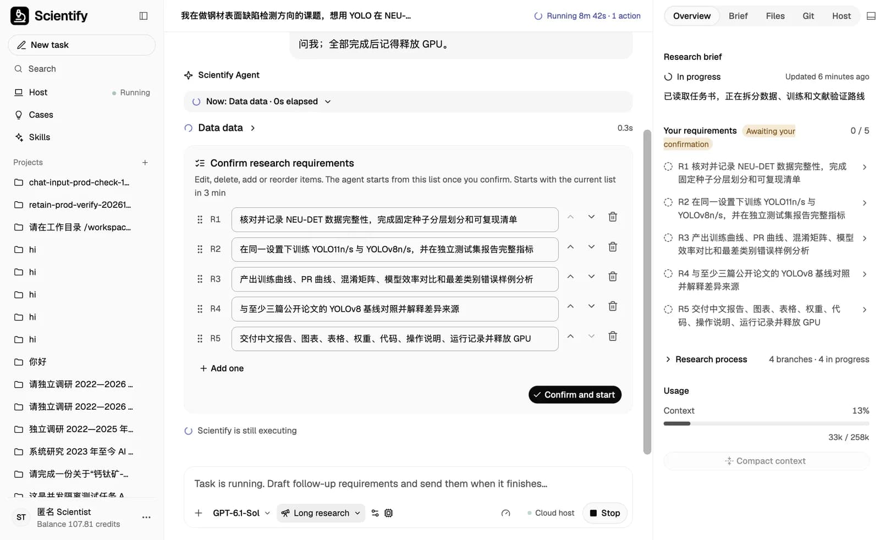Screen dimensions: 880x540
Task: Switch to the Files tab
Action: 775,16
